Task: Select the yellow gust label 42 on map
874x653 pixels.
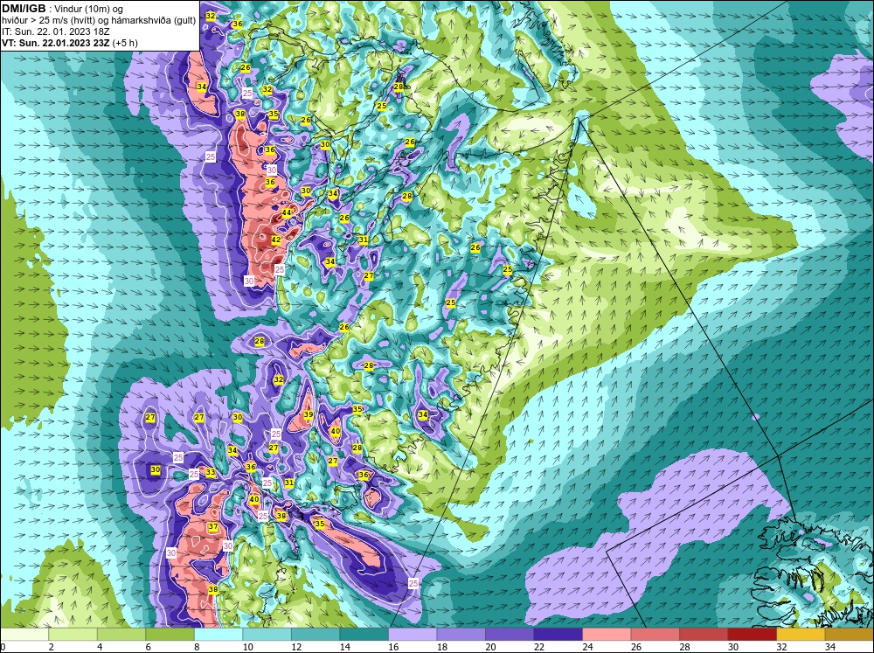Action: pyautogui.click(x=276, y=240)
